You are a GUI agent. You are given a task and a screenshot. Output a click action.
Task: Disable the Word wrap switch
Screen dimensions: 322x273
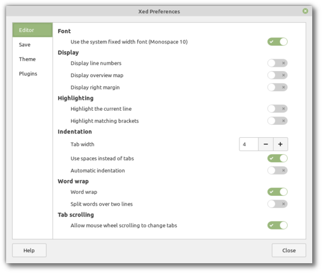click(277, 192)
